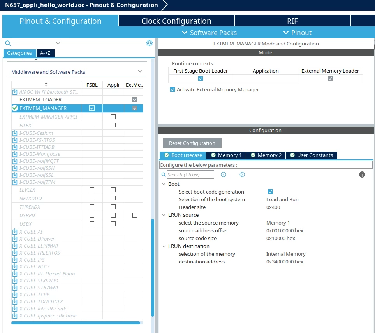The image size is (375, 333).
Task: Click the search magnifier icon beside the category combo box
Action: (8, 43)
